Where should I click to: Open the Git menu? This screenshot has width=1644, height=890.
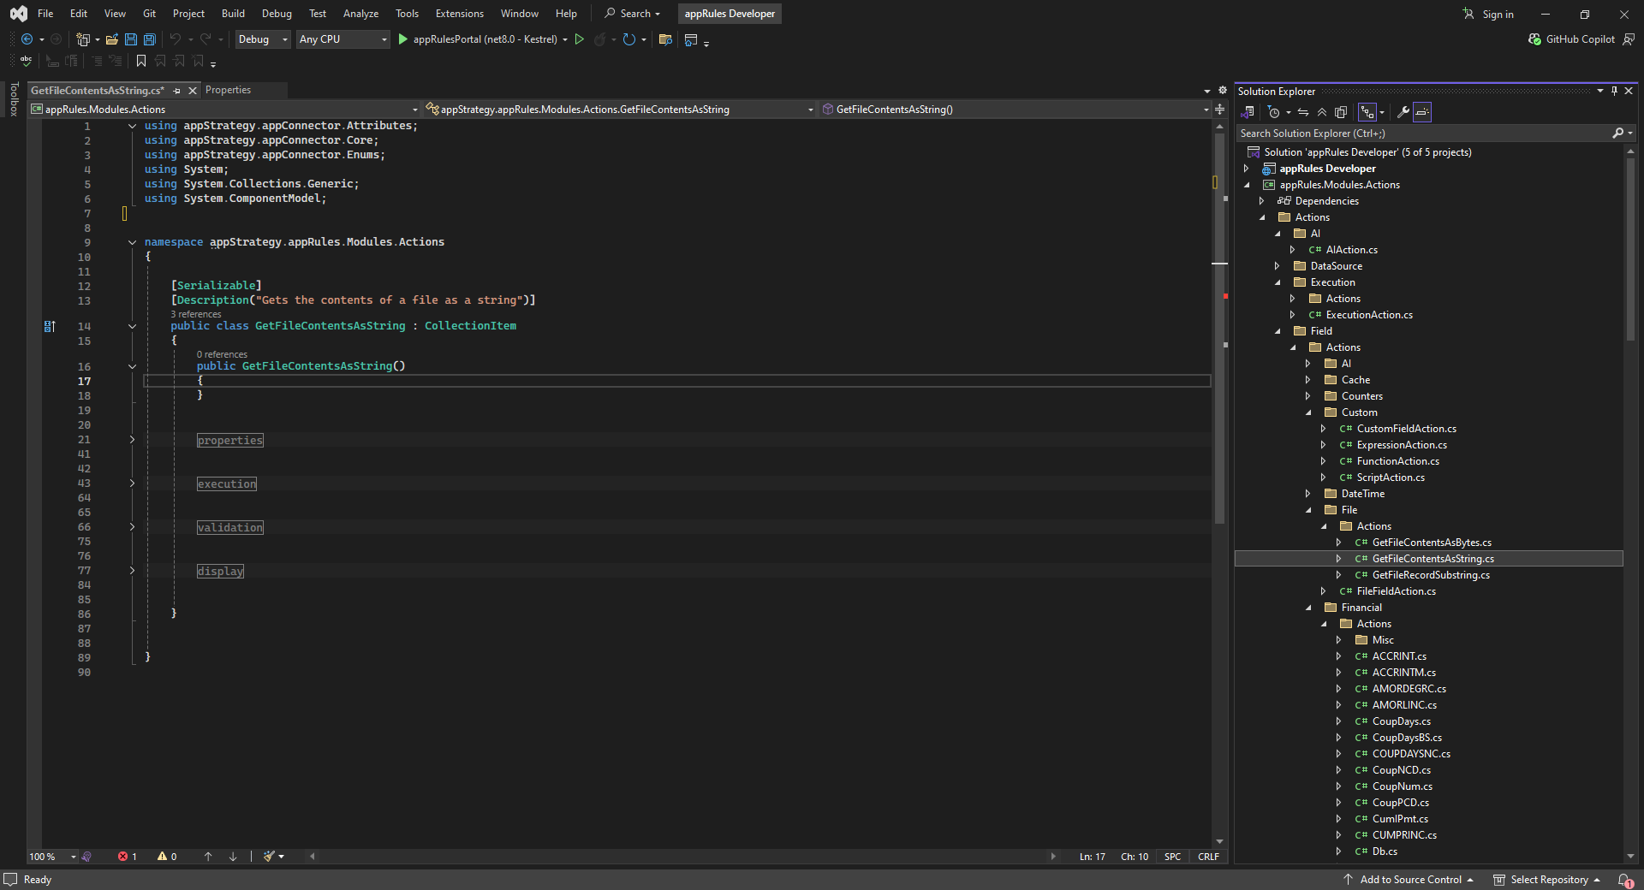(149, 14)
